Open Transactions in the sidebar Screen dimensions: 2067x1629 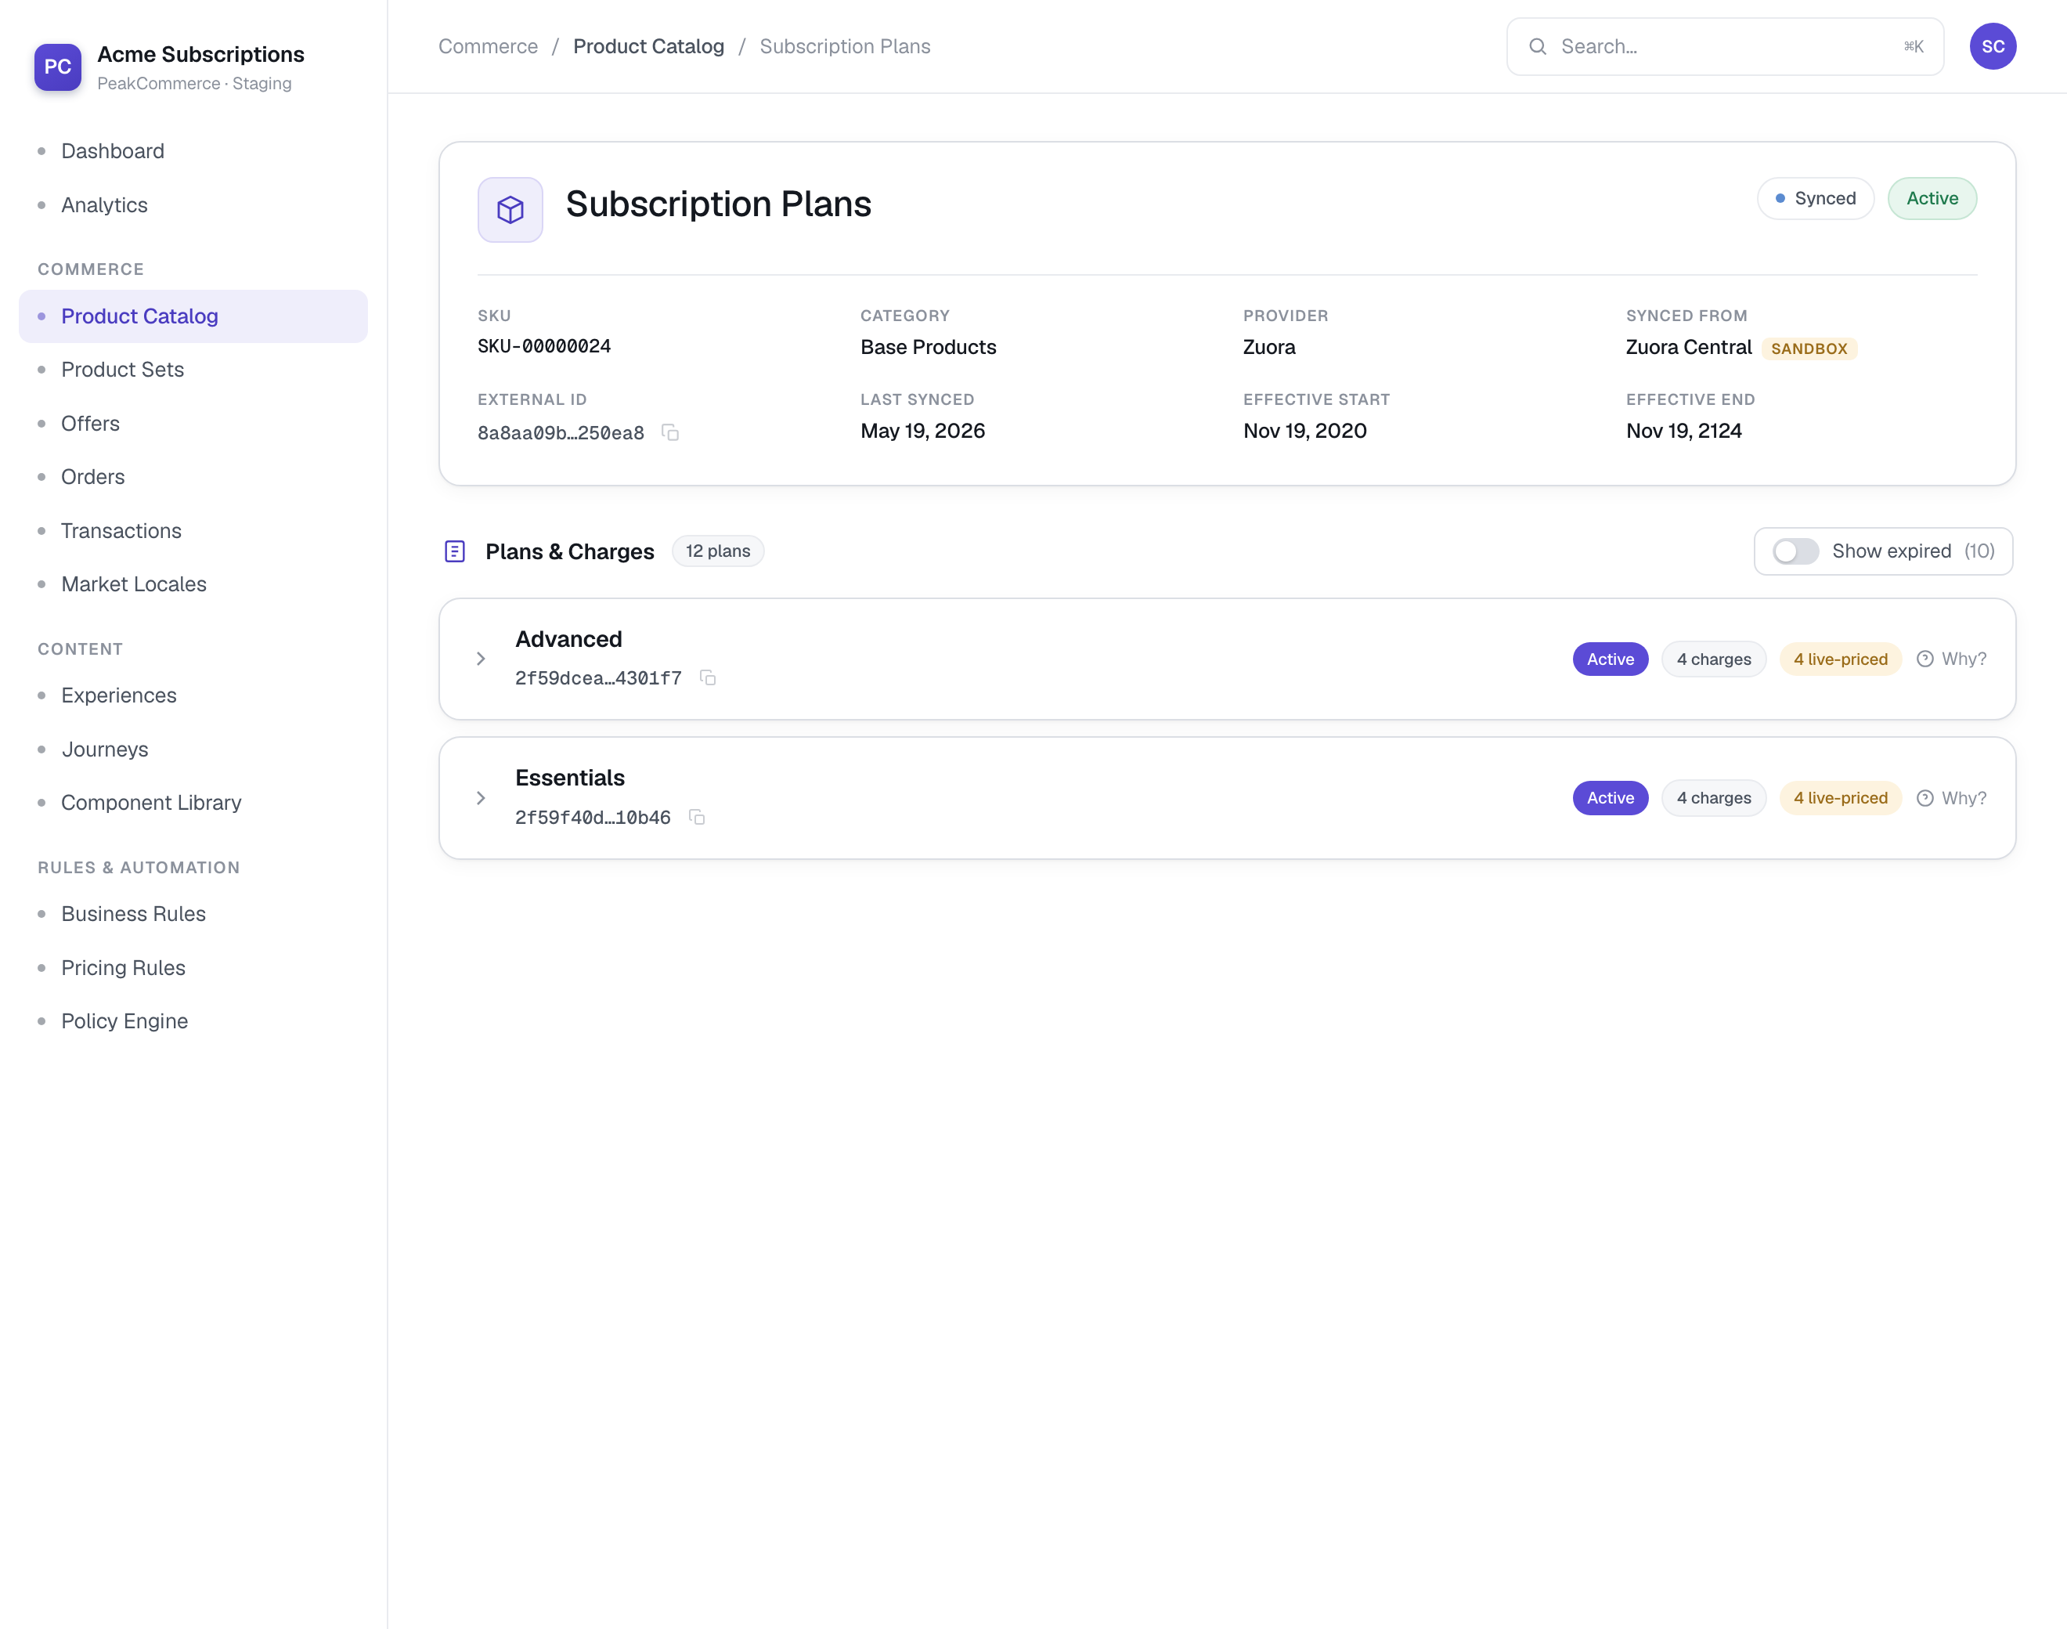click(193, 531)
